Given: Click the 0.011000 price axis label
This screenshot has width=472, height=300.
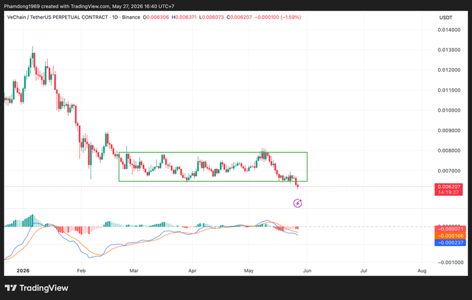Looking at the screenshot, I should click(449, 90).
